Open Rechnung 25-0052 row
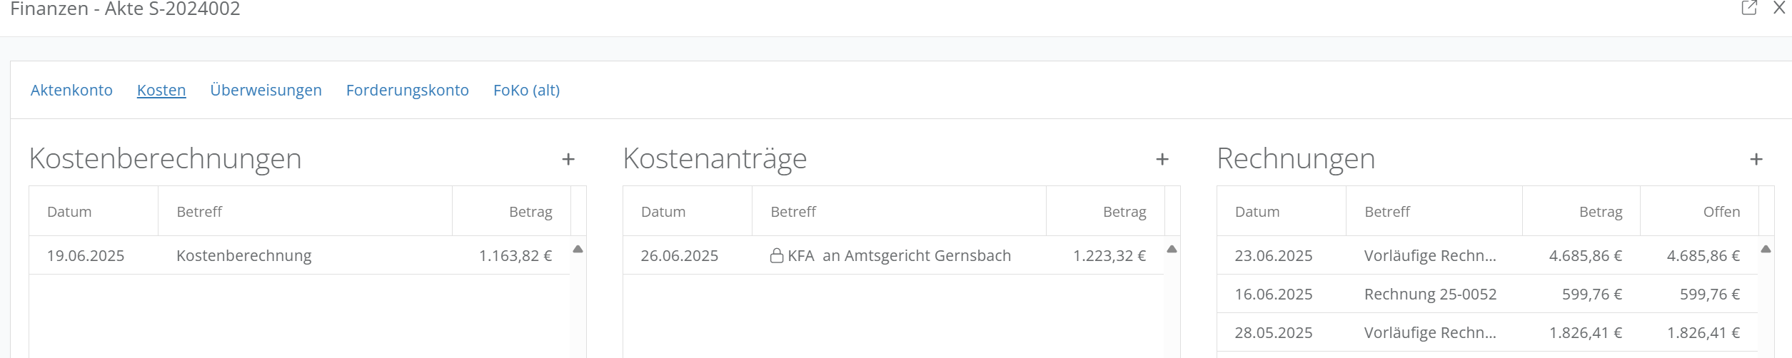Image resolution: width=1792 pixels, height=358 pixels. (x=1430, y=295)
